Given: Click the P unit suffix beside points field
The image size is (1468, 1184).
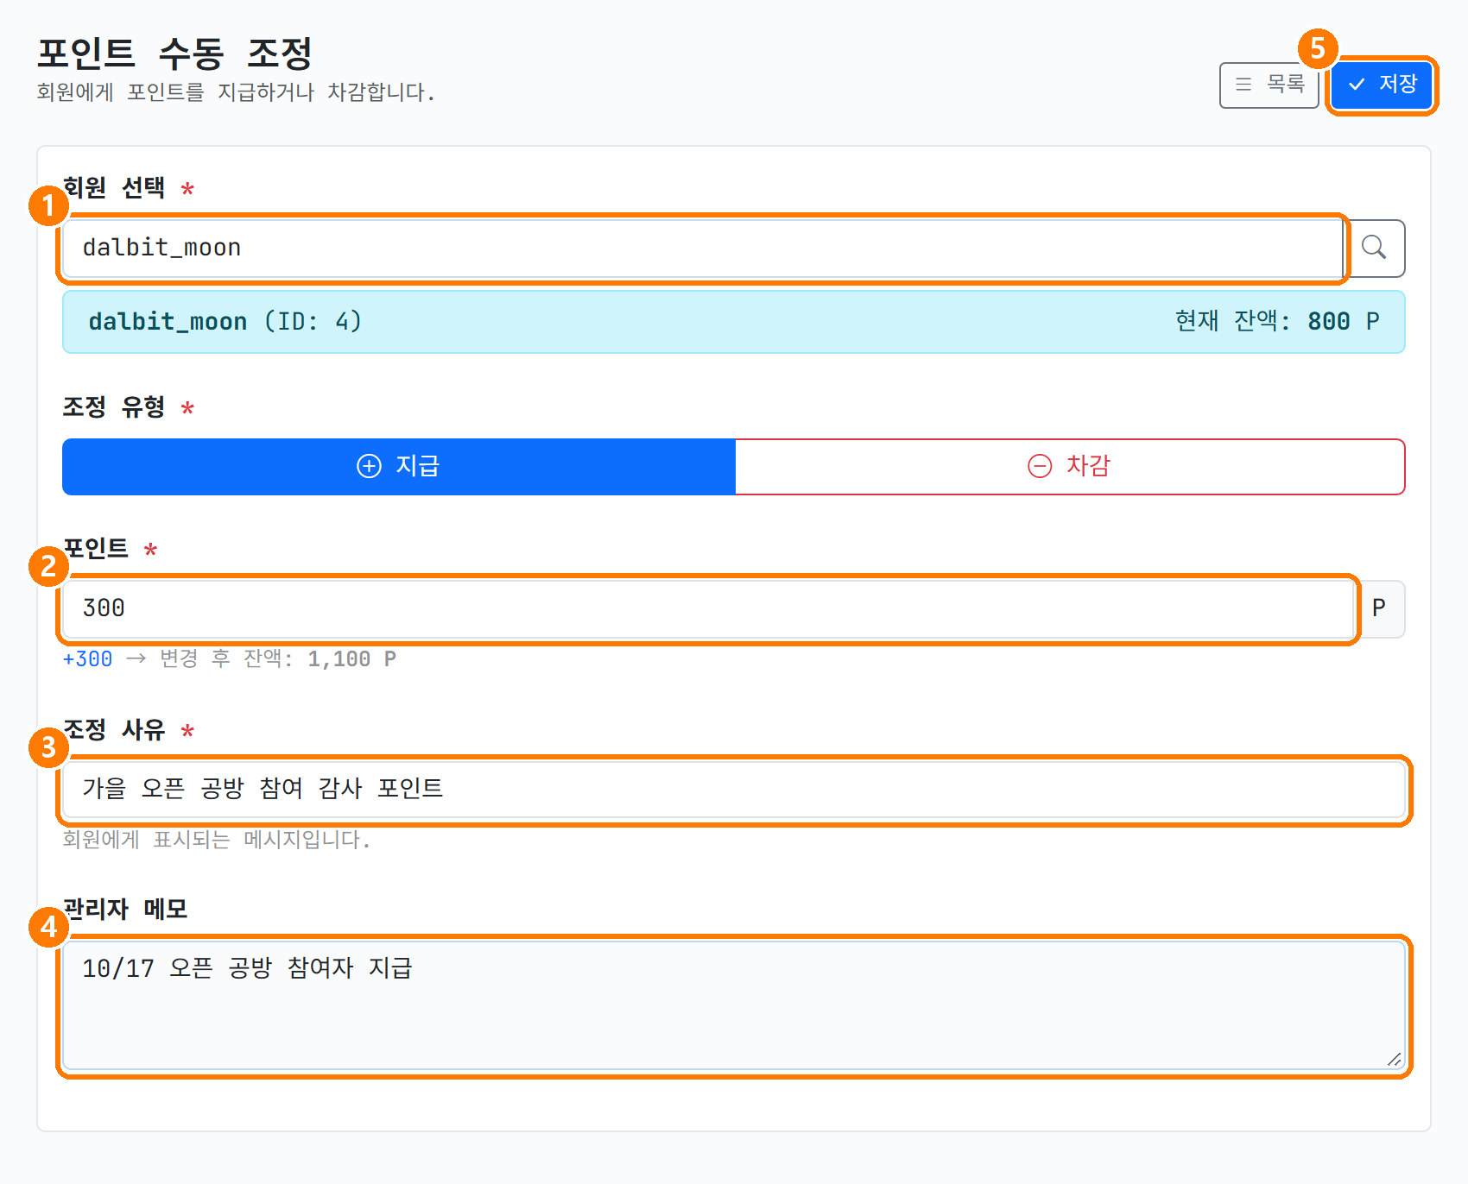Looking at the screenshot, I should (x=1379, y=609).
